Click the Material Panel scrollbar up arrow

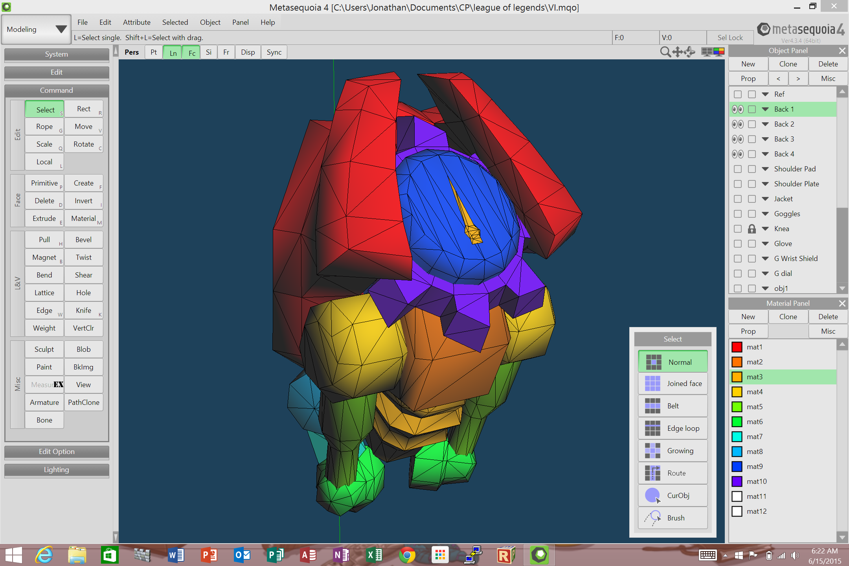842,345
